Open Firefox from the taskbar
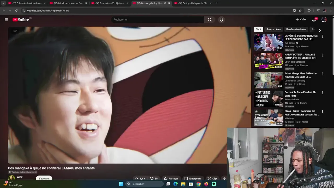Screen dimensions: 334x188 206,184
